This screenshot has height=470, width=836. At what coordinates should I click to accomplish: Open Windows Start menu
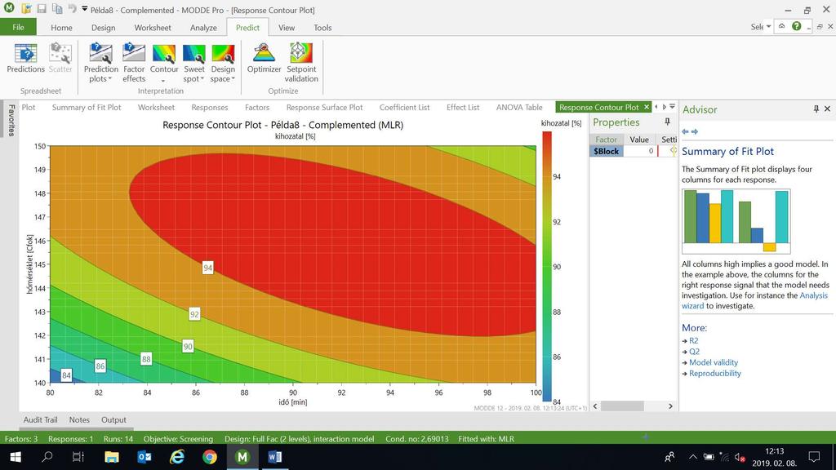[16, 457]
